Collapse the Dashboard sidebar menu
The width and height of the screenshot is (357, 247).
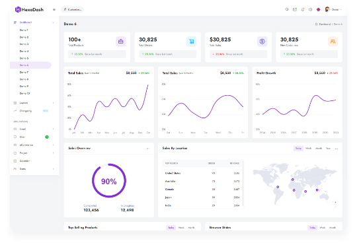[x=54, y=22]
